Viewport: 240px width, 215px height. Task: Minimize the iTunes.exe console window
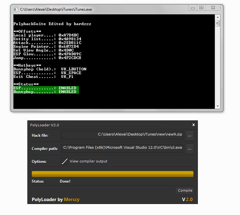coord(193,8)
